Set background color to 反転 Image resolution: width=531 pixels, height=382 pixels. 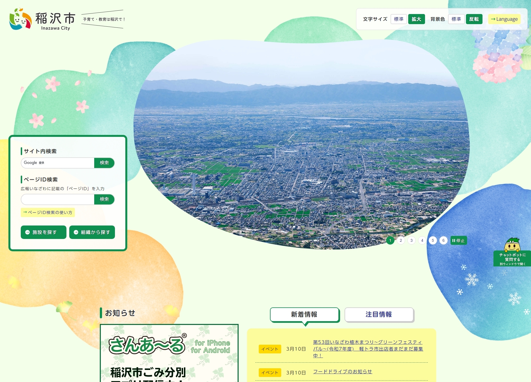[474, 19]
